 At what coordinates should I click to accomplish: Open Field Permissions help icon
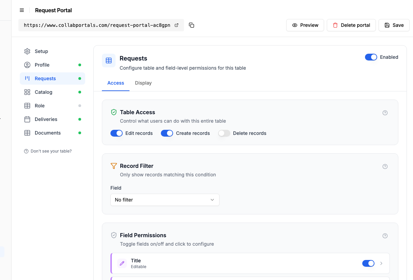coord(385,236)
